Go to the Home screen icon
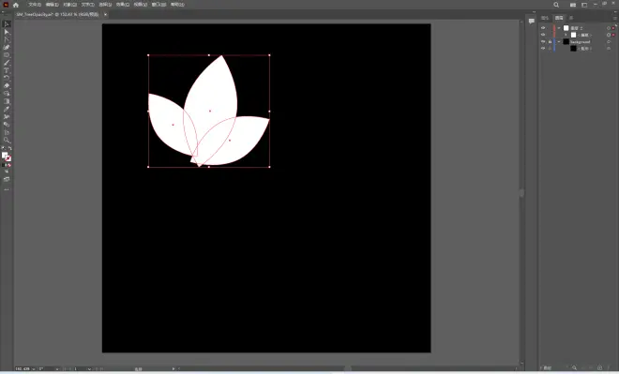The height and width of the screenshot is (374, 619). [x=16, y=5]
